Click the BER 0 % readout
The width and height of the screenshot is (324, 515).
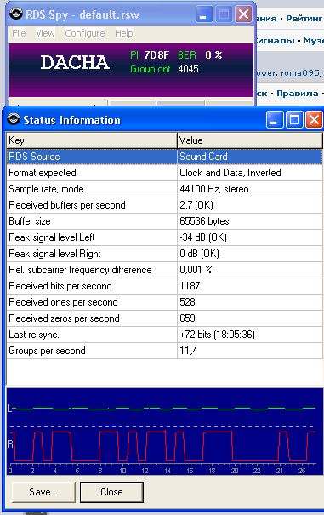coord(200,54)
